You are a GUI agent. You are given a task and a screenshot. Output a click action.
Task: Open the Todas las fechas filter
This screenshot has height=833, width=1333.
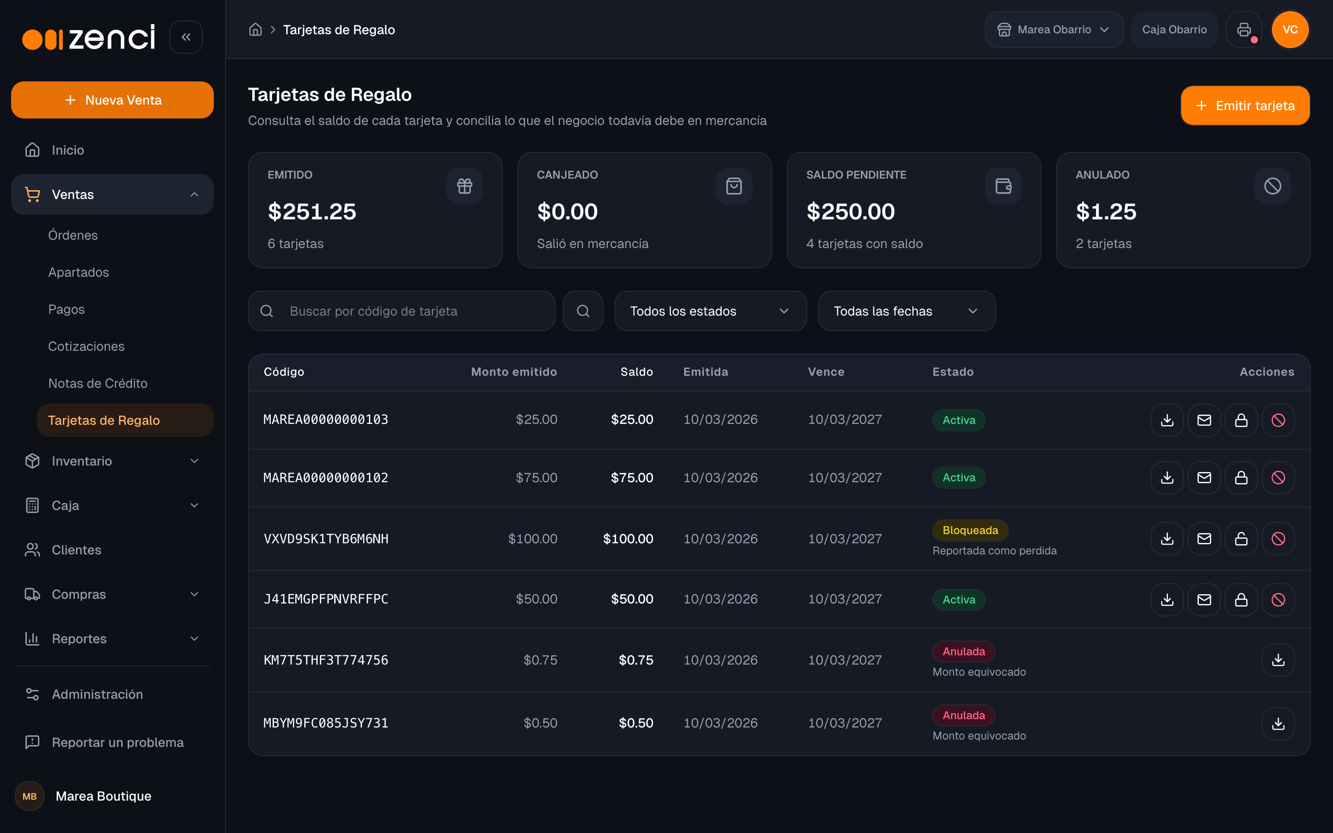point(907,311)
